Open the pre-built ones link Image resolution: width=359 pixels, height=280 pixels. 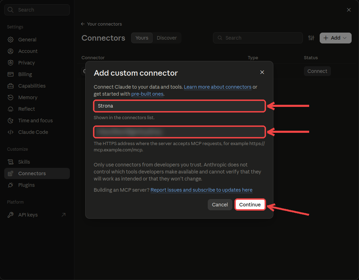[x=147, y=94]
